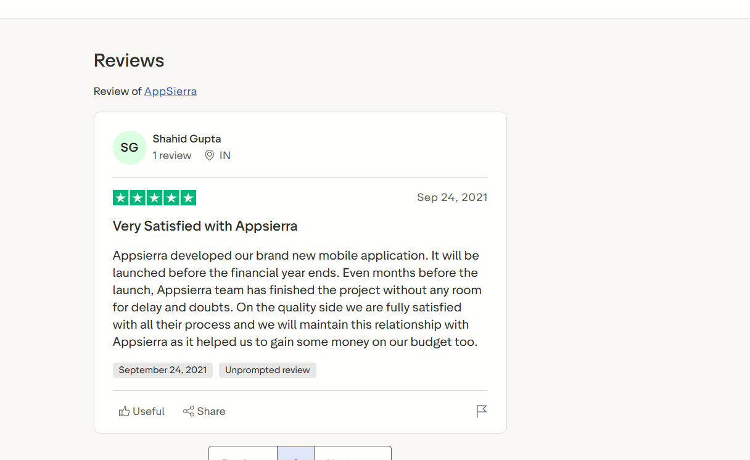Click the Reviews page heading

[128, 60]
